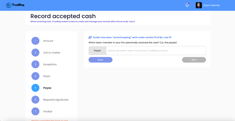Open the notifications bell
Viewport: 235px width, 121px height.
coord(187,5)
